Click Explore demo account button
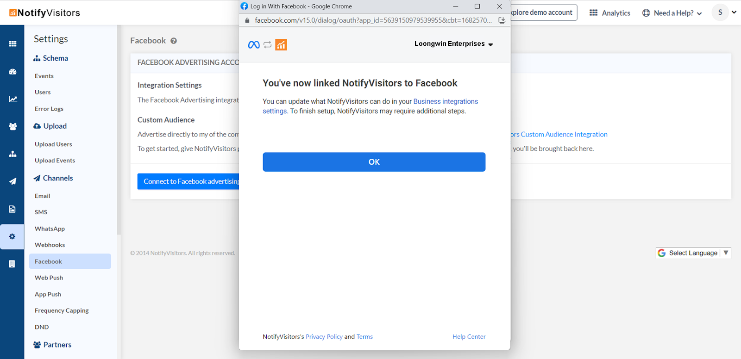This screenshot has width=741, height=359. (x=544, y=12)
